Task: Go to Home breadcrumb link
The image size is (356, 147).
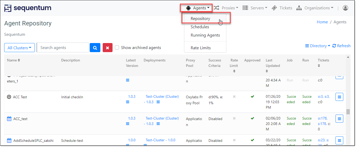Action: tap(322, 22)
